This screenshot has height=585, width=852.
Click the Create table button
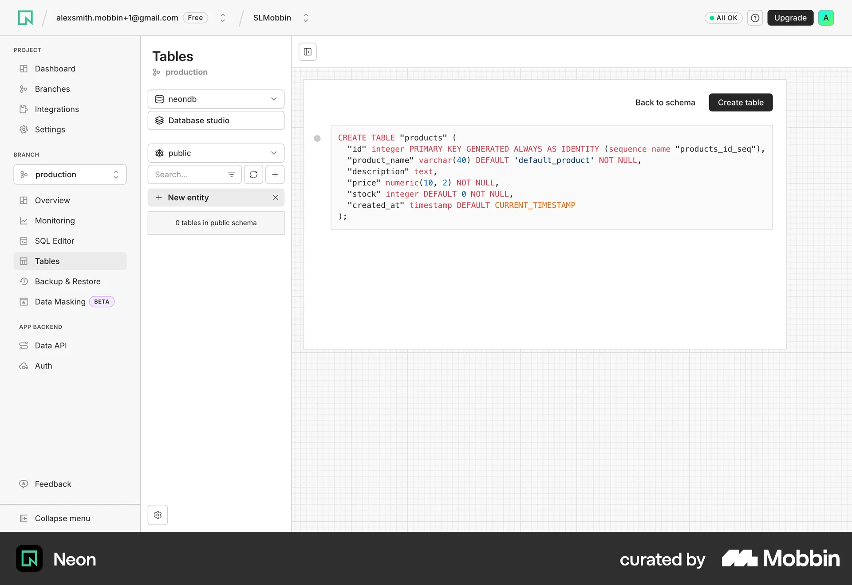click(741, 102)
